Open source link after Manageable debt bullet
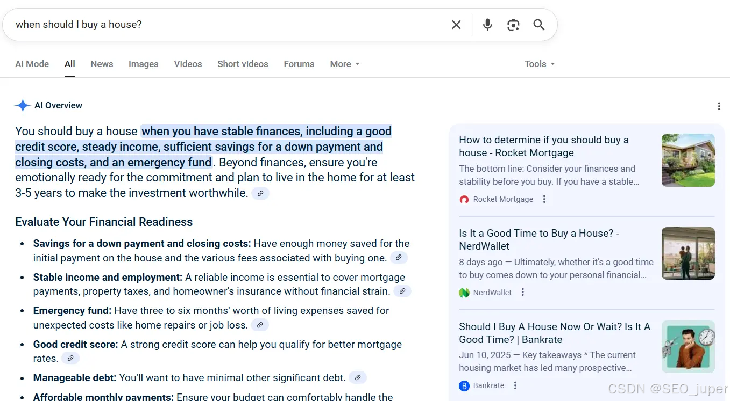This screenshot has width=730, height=401. [x=358, y=377]
